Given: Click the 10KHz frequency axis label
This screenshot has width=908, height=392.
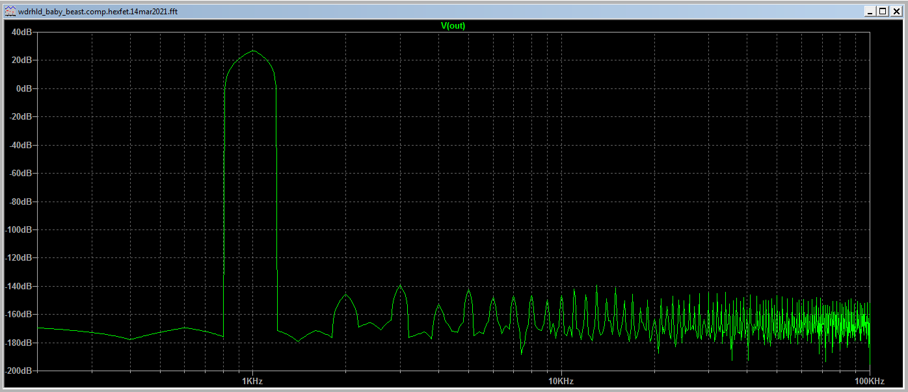Looking at the screenshot, I should click(561, 381).
